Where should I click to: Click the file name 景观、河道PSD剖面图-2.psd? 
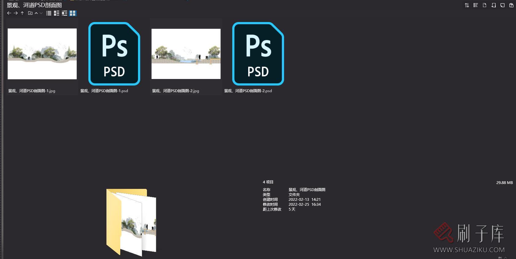[x=248, y=91]
